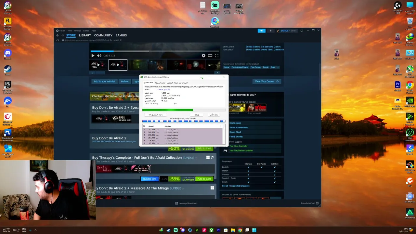Viewport: 416px width, 234px height.
Task: Select connection row 1 in download list
Action: pos(183,130)
